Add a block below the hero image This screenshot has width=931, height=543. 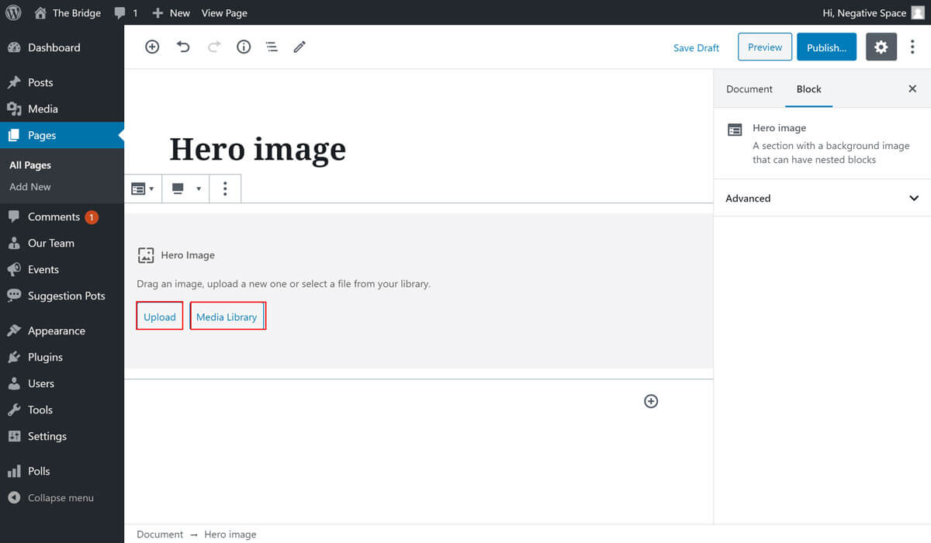(x=651, y=401)
